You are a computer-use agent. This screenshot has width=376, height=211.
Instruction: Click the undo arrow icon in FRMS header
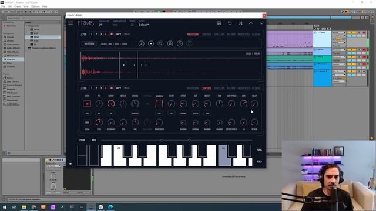[x=230, y=23]
